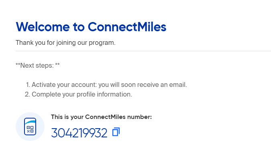Click Thank you for joining our program text
The height and width of the screenshot is (159, 271).
(x=65, y=42)
